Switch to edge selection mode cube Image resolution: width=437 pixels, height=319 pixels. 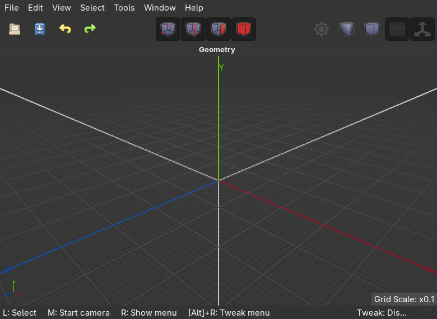193,29
